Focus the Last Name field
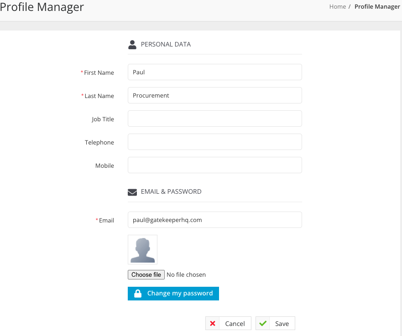Viewport: 402px width, 336px height. click(x=215, y=96)
